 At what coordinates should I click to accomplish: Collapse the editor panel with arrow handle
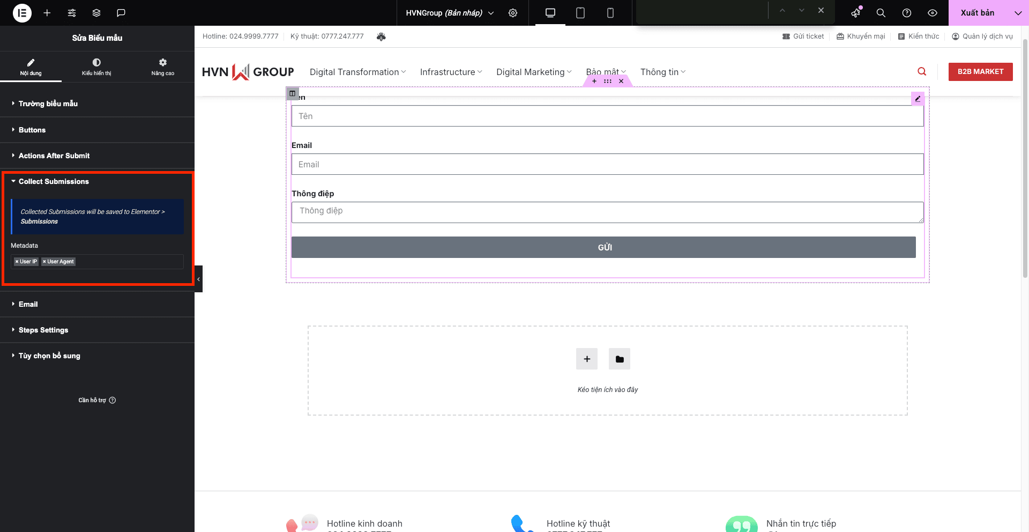coord(198,279)
